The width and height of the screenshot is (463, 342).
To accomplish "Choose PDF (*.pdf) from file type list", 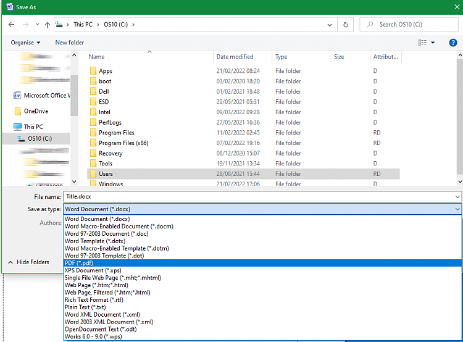I will [x=79, y=263].
